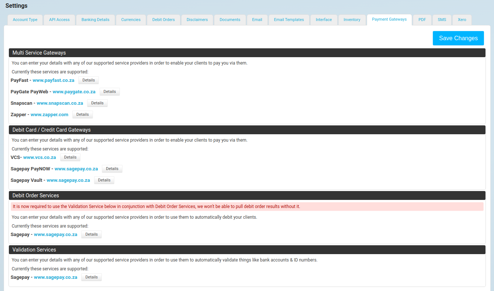Switch to the Disclaimers tab
494x291 pixels.
[197, 20]
